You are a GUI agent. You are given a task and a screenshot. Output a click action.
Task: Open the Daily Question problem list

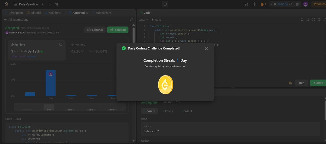pos(26,4)
